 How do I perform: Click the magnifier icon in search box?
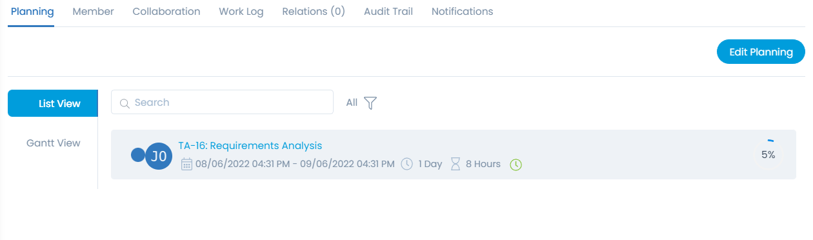[x=125, y=103]
